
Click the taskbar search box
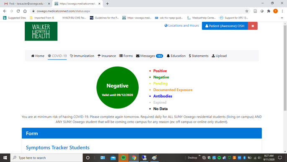click(47, 158)
